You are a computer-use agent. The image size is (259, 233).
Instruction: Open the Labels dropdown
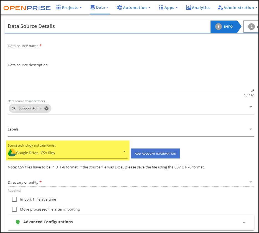tap(251, 129)
